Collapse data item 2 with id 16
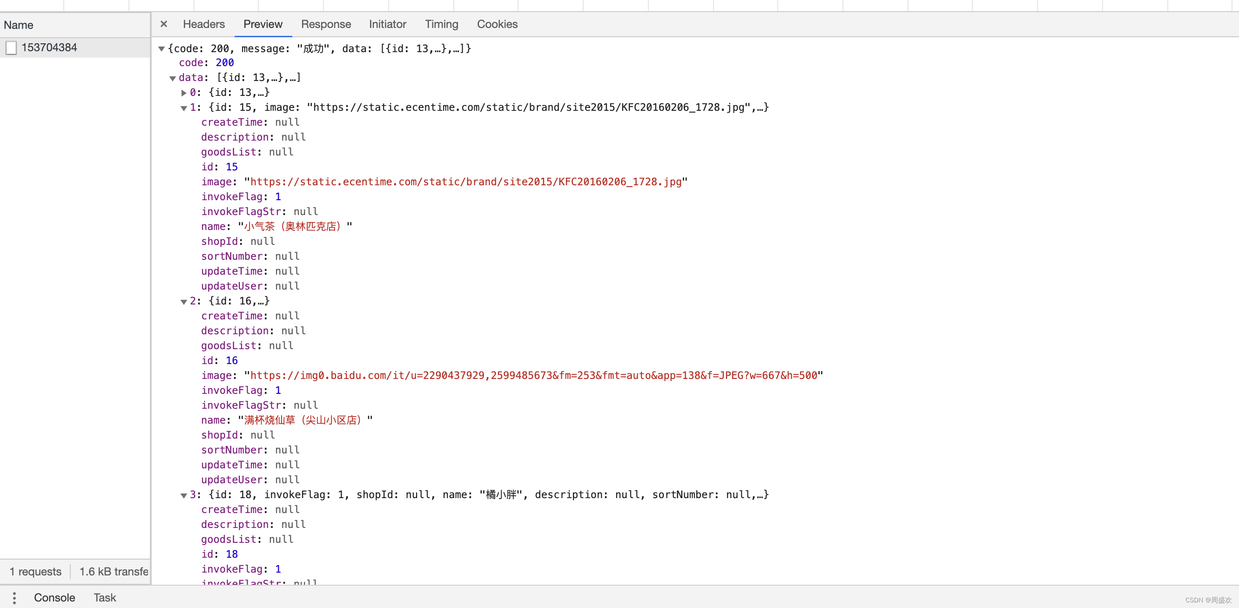1239x608 pixels. coord(183,302)
